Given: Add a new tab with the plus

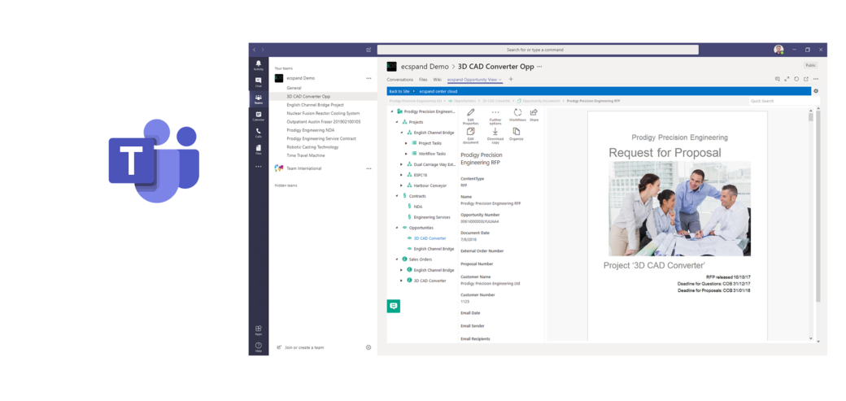Looking at the screenshot, I should coord(511,80).
